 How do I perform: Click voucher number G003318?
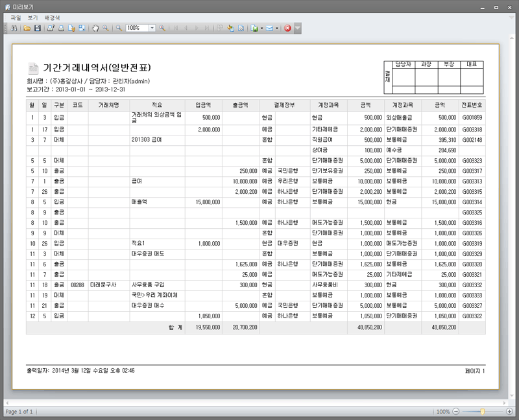472,130
